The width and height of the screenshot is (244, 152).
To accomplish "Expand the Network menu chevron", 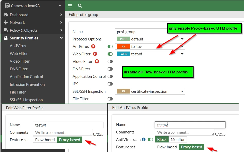I will pos(61,22).
